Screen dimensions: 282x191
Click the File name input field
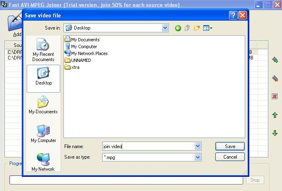click(x=149, y=146)
